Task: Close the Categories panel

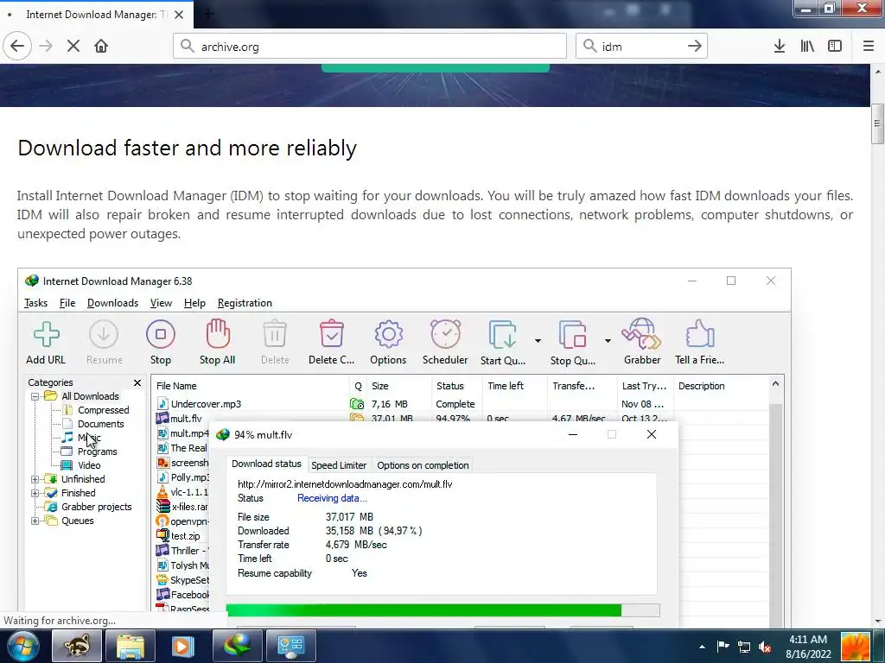Action: pyautogui.click(x=137, y=382)
